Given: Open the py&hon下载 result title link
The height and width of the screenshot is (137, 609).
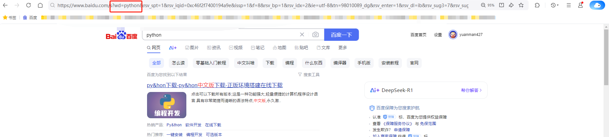Looking at the screenshot, I should 215,85.
